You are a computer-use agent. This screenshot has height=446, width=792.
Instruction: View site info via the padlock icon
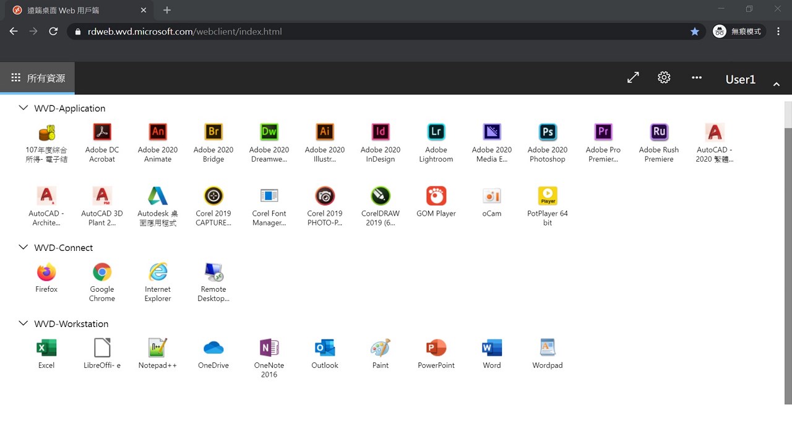click(78, 31)
